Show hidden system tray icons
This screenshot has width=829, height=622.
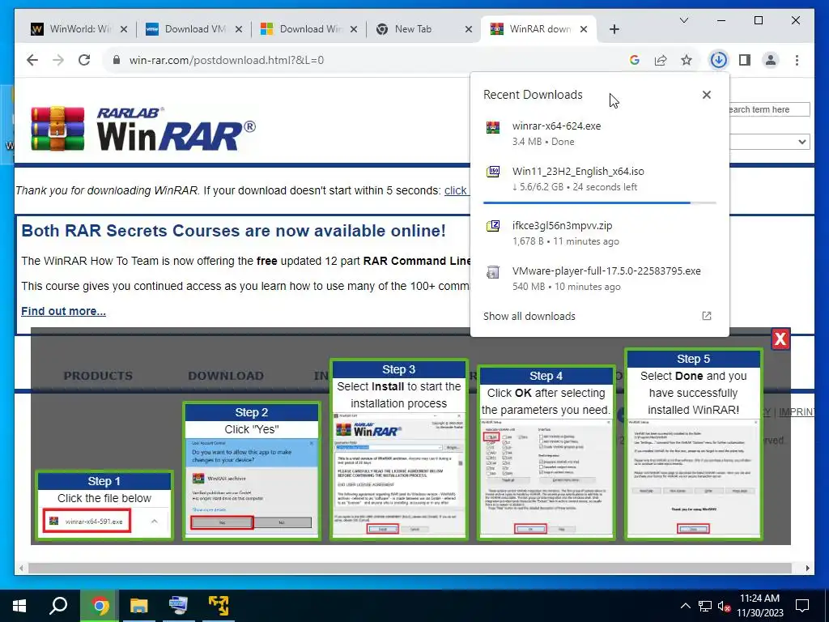click(685, 606)
